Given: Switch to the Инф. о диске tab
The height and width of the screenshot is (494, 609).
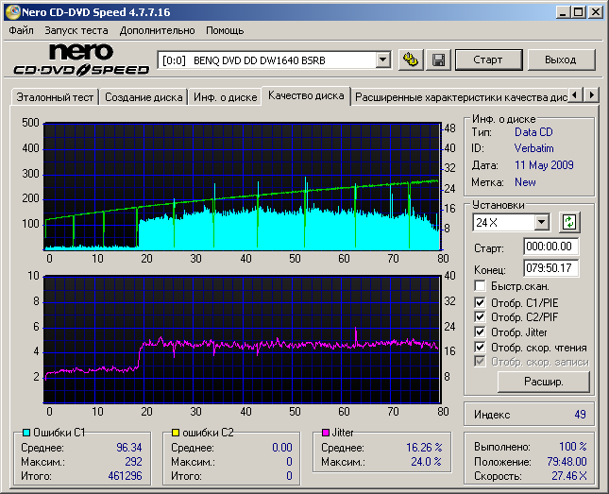Looking at the screenshot, I should pyautogui.click(x=226, y=97).
